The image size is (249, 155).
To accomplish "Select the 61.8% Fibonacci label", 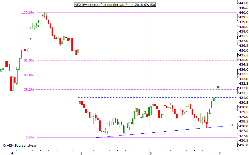I will 29,60.
